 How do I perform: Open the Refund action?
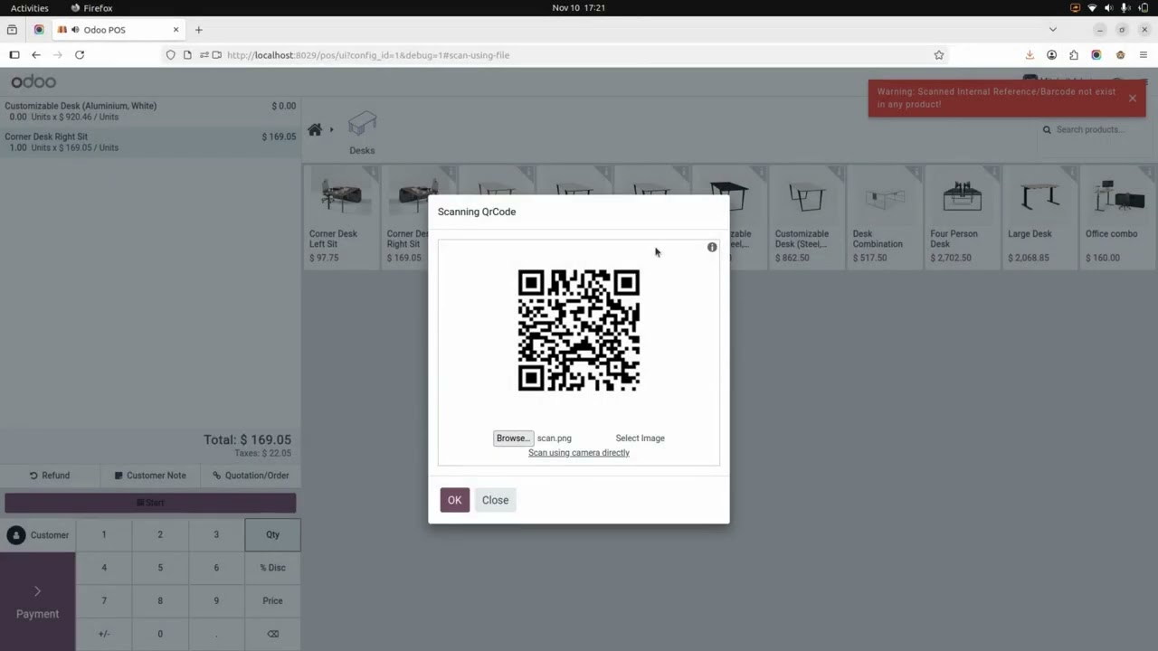pyautogui.click(x=49, y=476)
